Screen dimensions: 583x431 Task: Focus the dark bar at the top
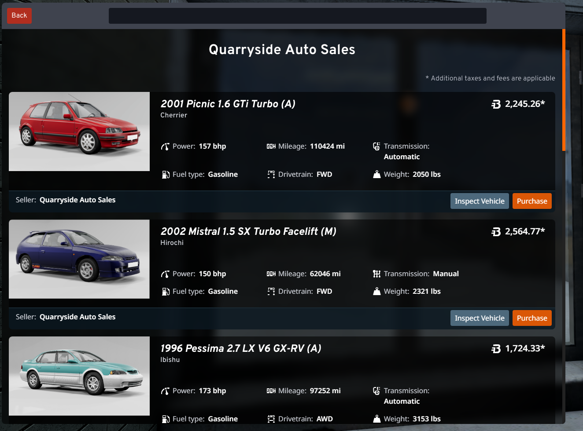tap(298, 16)
